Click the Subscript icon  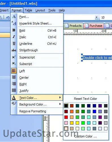pyautogui.click(x=14, y=63)
